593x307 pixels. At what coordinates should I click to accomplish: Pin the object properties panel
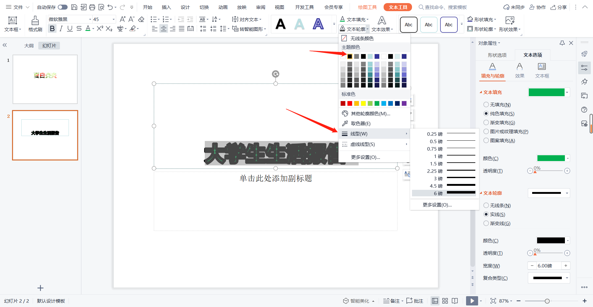tap(562, 43)
